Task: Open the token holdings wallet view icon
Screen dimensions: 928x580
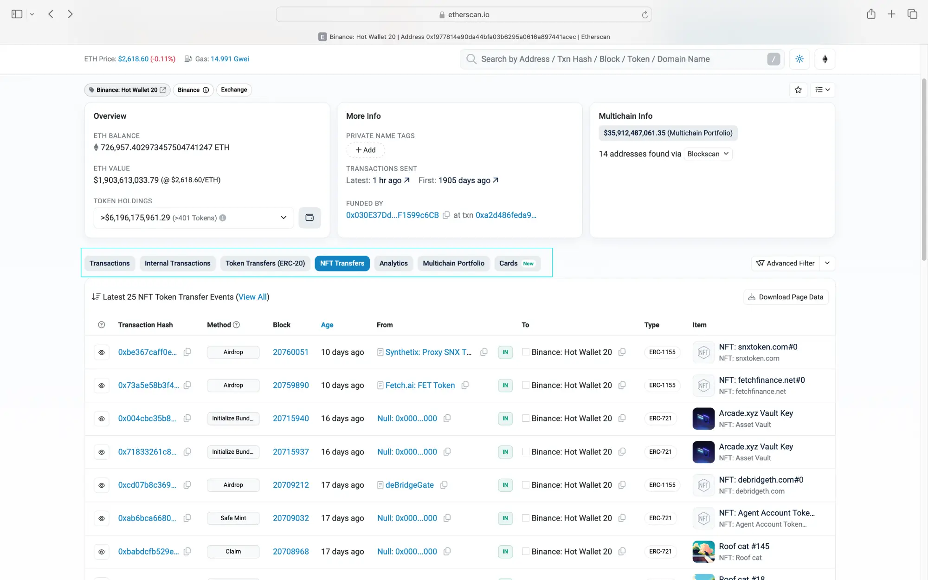Action: [x=309, y=218]
